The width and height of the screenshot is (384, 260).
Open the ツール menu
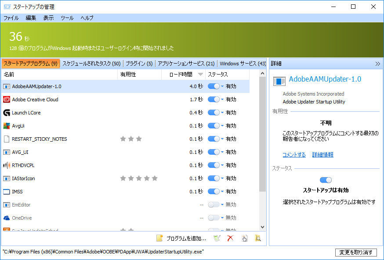[x=67, y=18]
